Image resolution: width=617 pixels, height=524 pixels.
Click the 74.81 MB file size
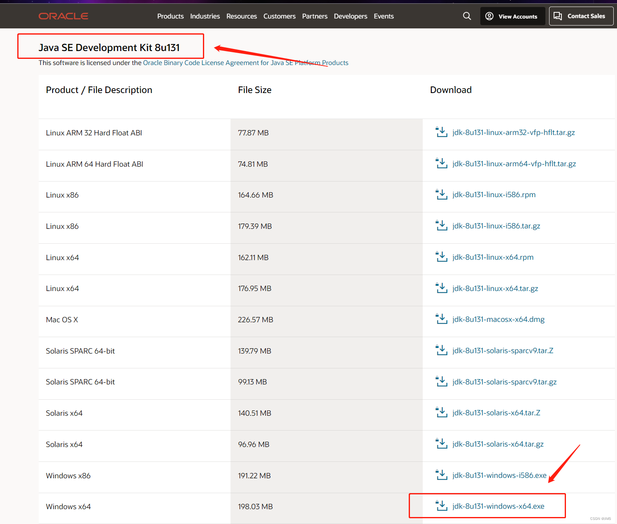point(253,164)
